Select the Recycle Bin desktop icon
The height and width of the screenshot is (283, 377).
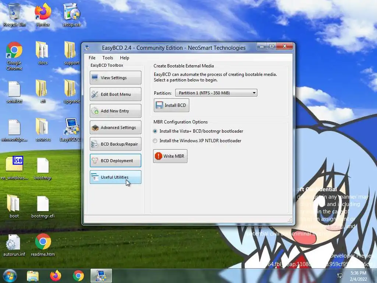pyautogui.click(x=14, y=15)
